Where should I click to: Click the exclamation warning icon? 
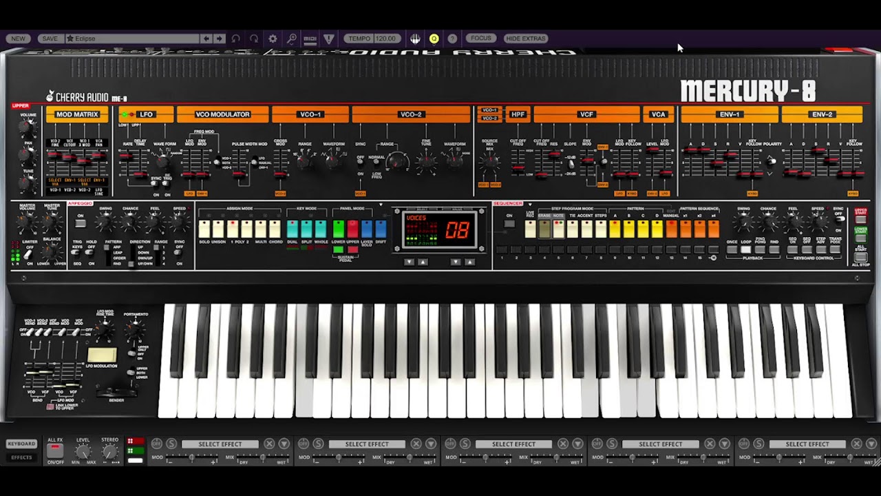tap(328, 39)
